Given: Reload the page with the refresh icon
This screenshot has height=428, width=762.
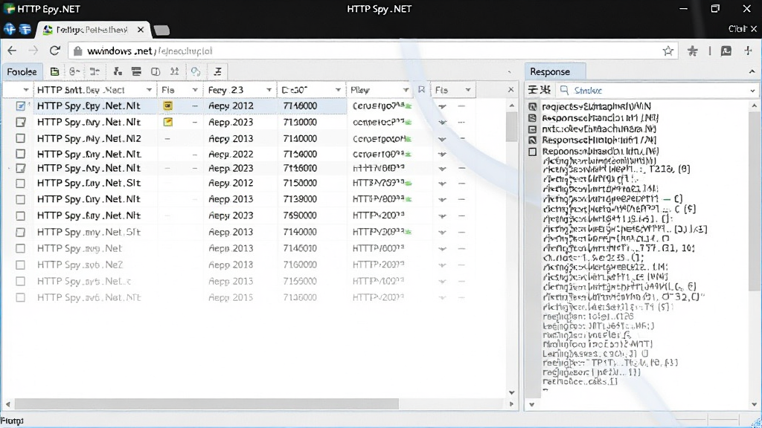Looking at the screenshot, I should pyautogui.click(x=55, y=51).
